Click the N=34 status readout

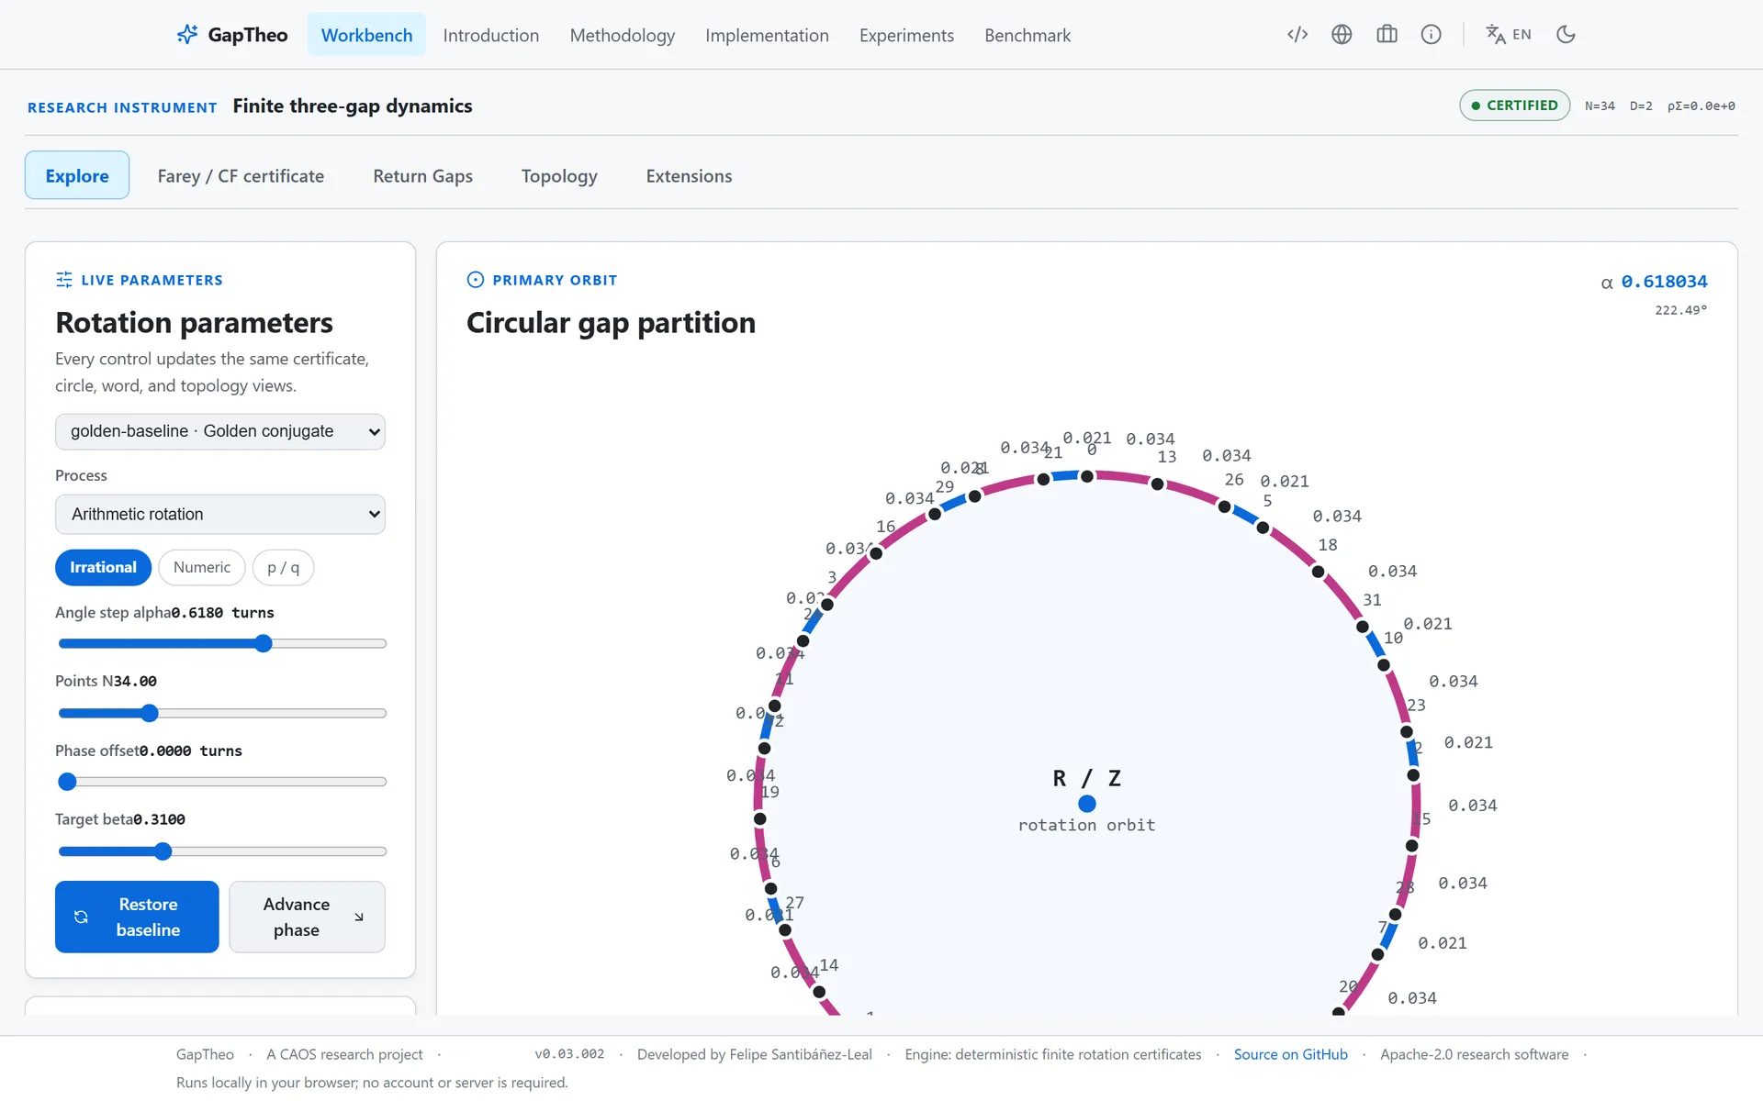[x=1600, y=106]
